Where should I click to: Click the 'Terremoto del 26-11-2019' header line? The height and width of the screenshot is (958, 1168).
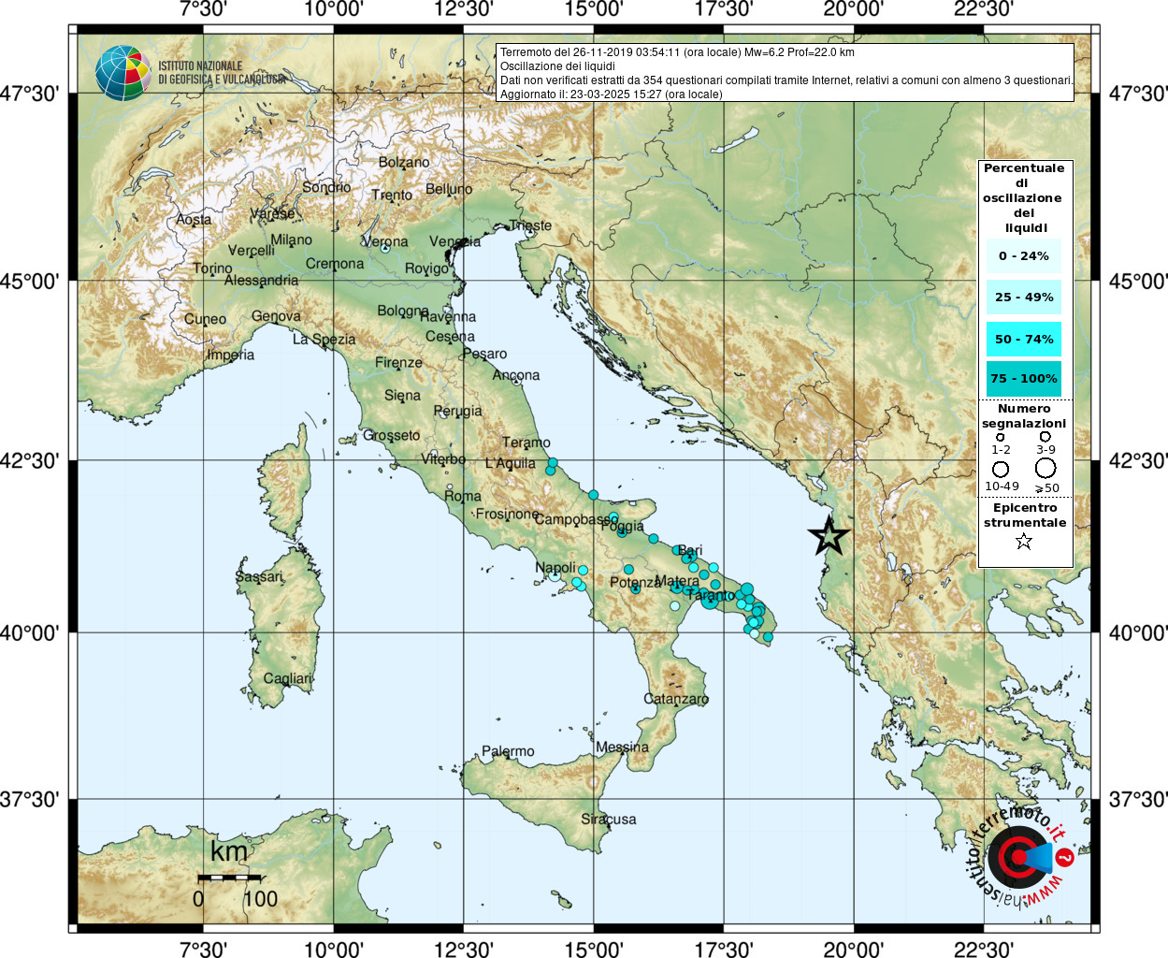point(677,52)
